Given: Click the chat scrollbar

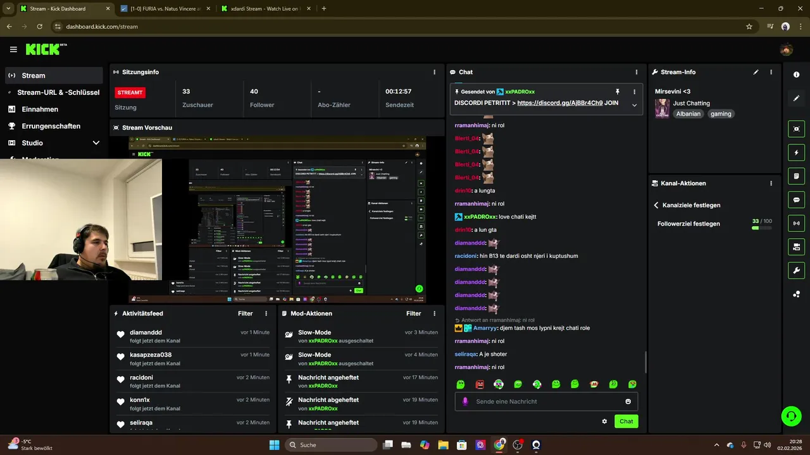Looking at the screenshot, I should point(645,363).
